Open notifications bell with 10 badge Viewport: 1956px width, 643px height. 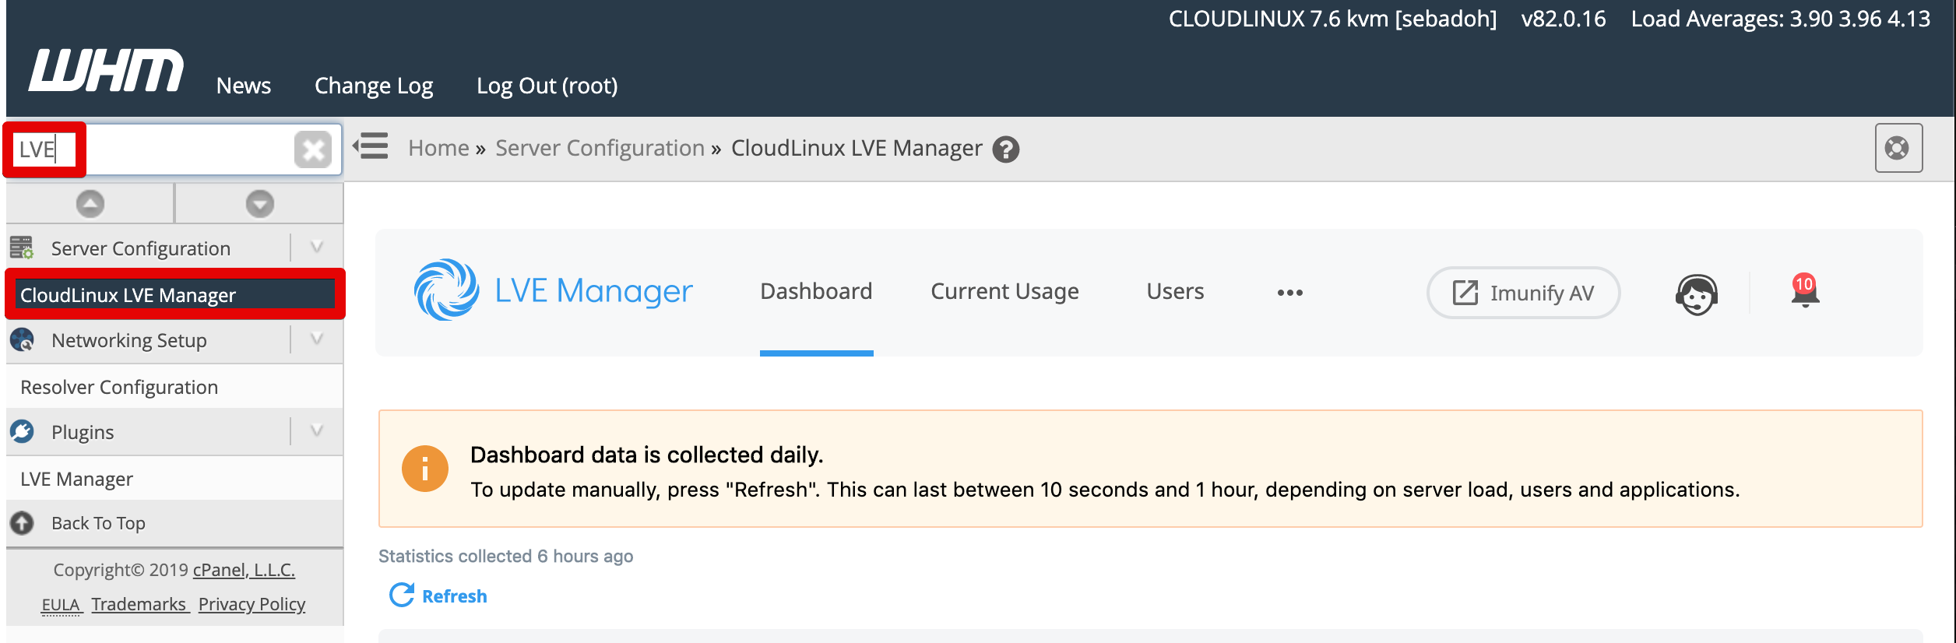pyautogui.click(x=1805, y=292)
